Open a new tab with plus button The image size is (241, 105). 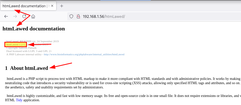click(62, 6)
